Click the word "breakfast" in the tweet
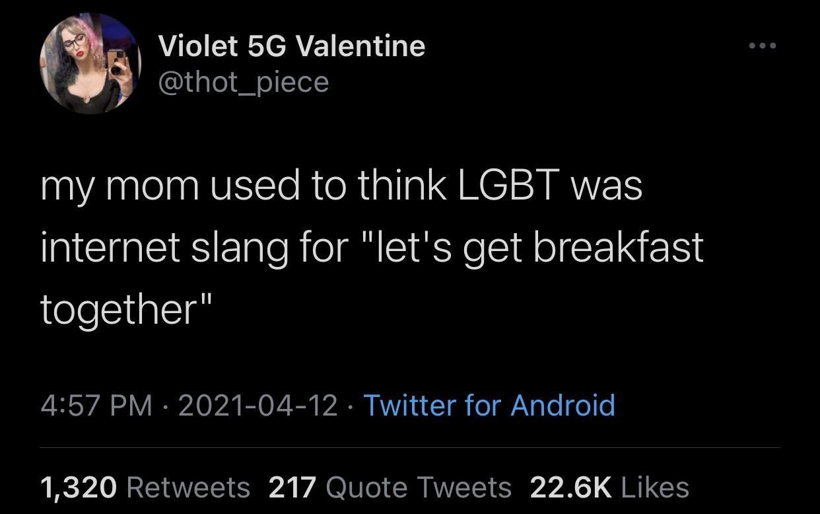This screenshot has width=820, height=514. tap(618, 246)
